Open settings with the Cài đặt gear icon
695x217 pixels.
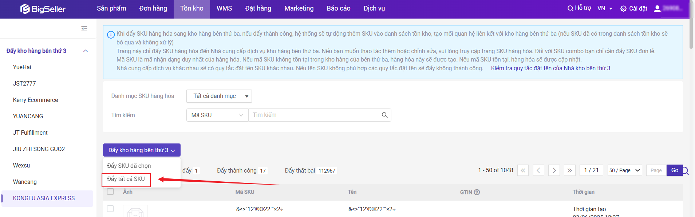click(623, 8)
